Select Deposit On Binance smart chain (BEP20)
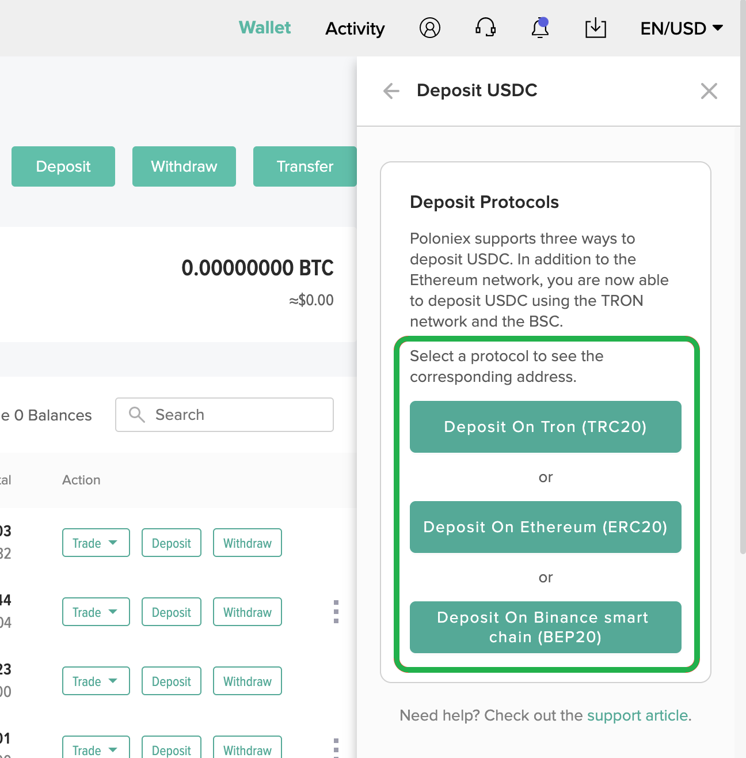 (546, 627)
